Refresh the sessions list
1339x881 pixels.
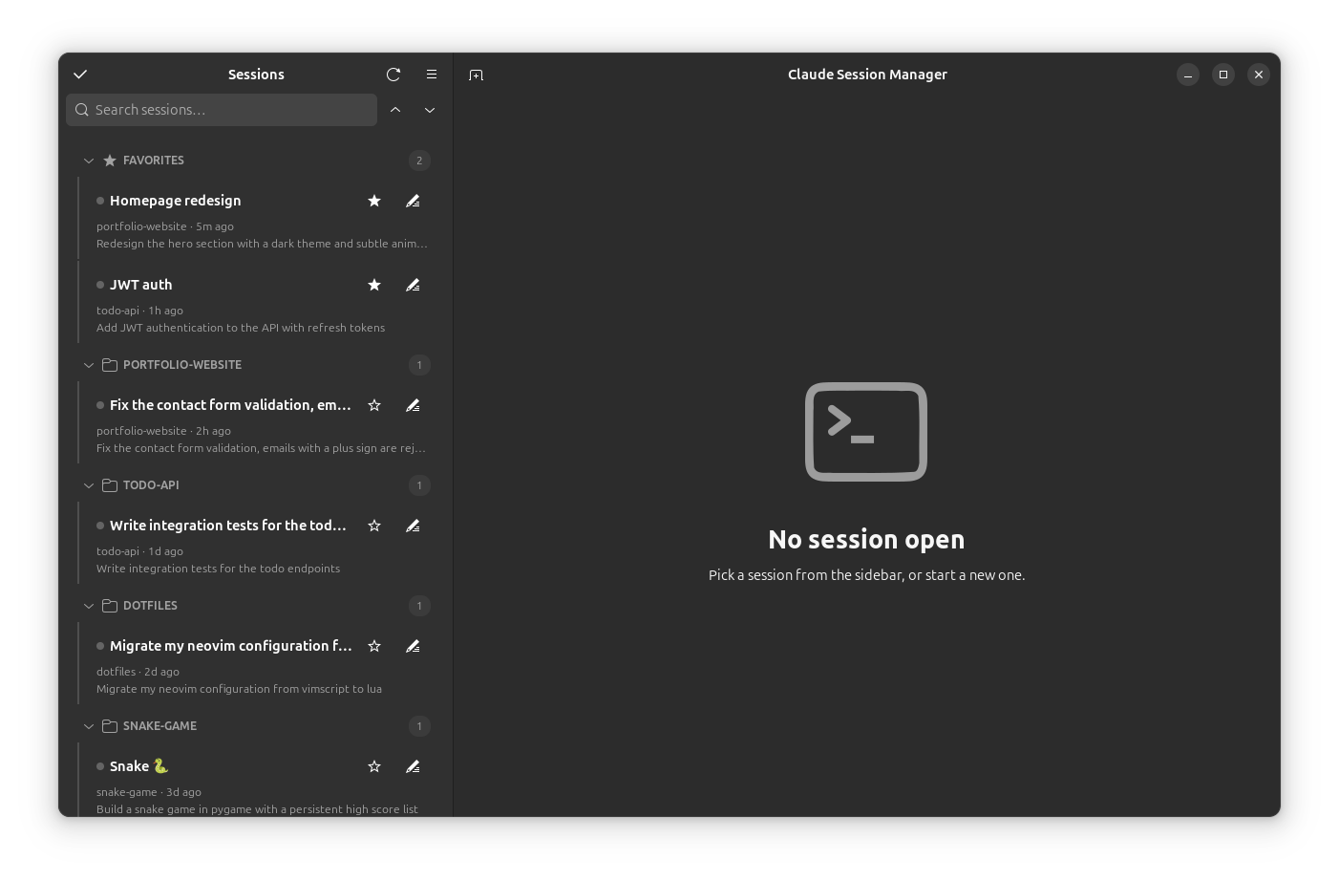[x=393, y=75]
